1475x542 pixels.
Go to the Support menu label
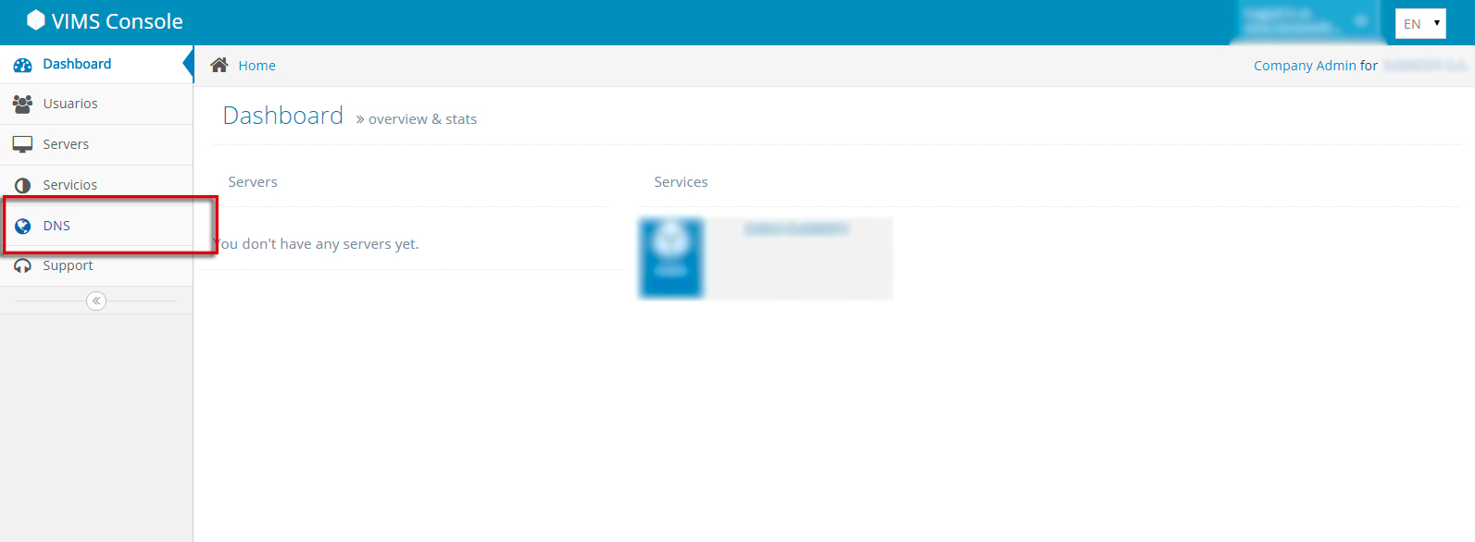68,265
